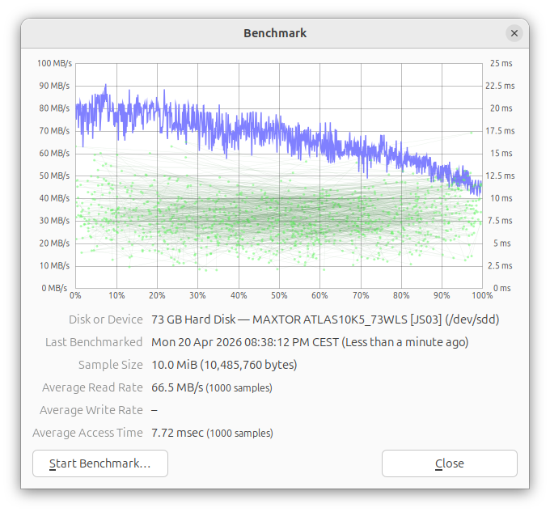Click the 25 ms label on right axis
Screen dimensions: 550x512
coord(501,63)
